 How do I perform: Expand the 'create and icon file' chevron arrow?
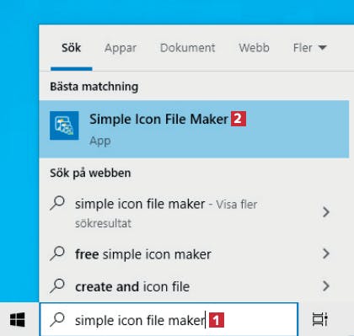[326, 286]
